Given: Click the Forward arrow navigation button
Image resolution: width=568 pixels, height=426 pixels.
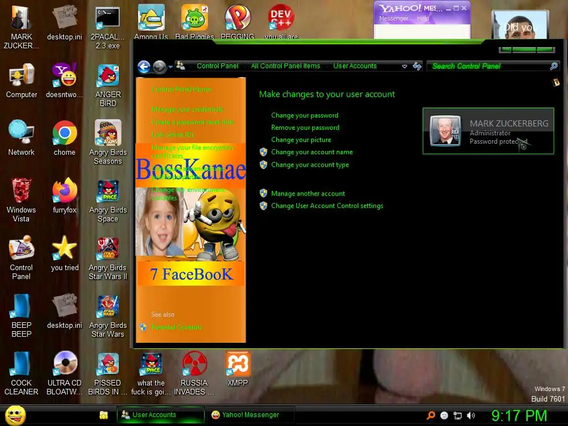Looking at the screenshot, I should click(159, 67).
